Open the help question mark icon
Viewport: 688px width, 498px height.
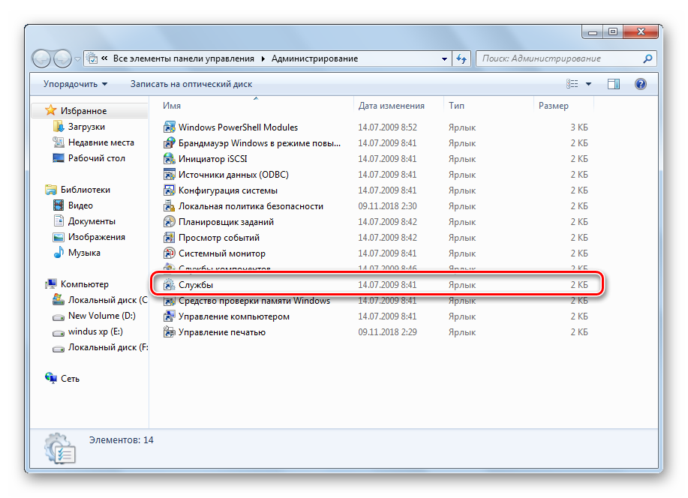[x=640, y=84]
